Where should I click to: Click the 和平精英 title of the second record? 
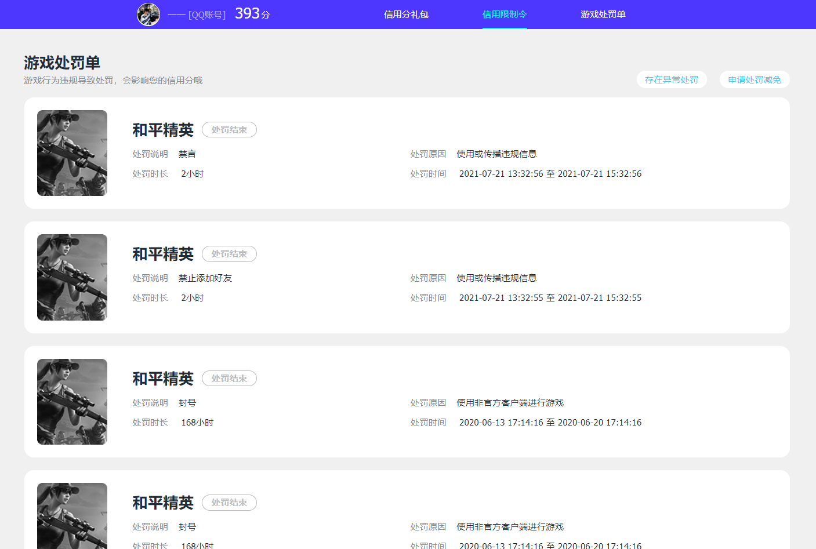163,254
